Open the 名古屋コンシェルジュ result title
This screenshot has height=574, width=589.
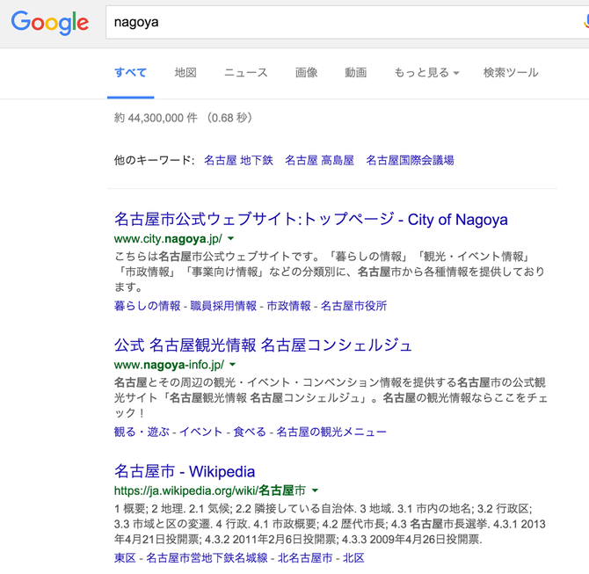(x=263, y=345)
